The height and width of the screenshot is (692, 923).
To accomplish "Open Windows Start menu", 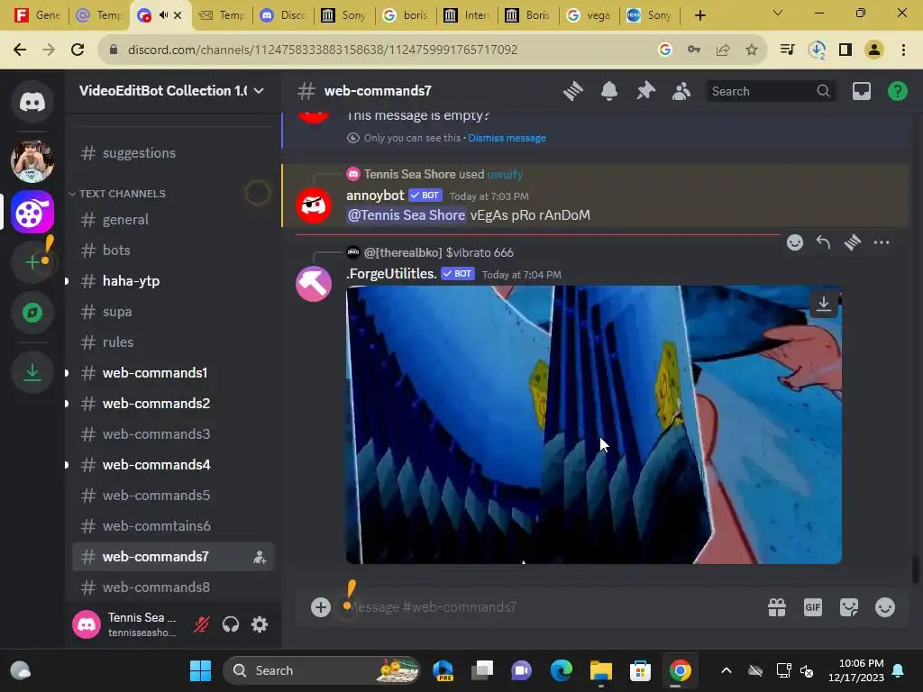I will (200, 670).
